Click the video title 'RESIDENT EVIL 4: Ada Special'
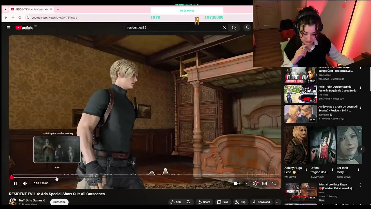 pyautogui.click(x=57, y=194)
